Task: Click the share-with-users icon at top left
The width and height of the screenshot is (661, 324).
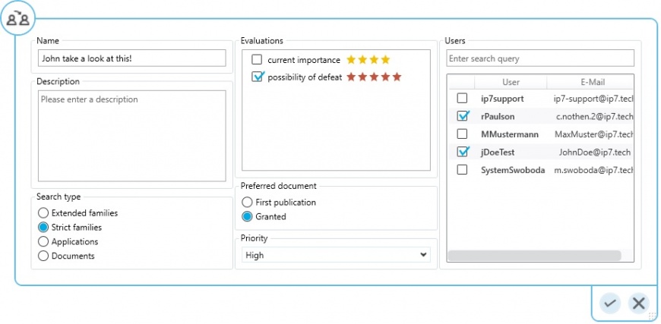Action: pos(18,18)
